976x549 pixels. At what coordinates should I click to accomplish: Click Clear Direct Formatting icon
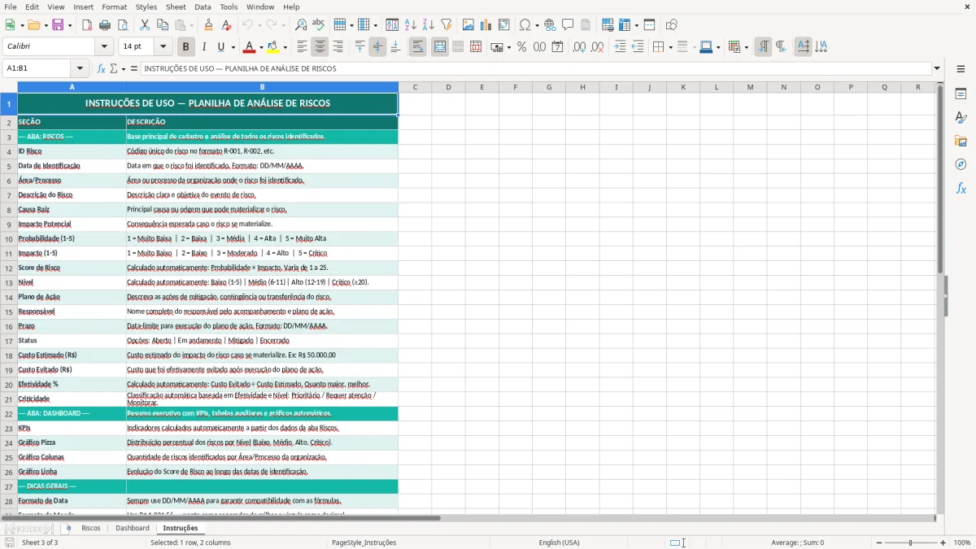tap(227, 25)
